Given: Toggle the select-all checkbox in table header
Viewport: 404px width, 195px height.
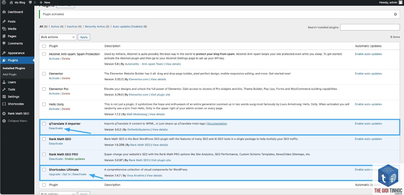Looking at the screenshot, I should click(44, 46).
